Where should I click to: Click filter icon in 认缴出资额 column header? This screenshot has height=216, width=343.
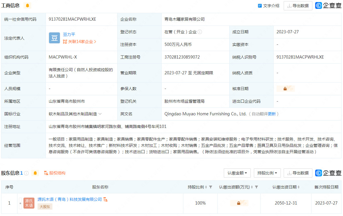(x=256, y=187)
